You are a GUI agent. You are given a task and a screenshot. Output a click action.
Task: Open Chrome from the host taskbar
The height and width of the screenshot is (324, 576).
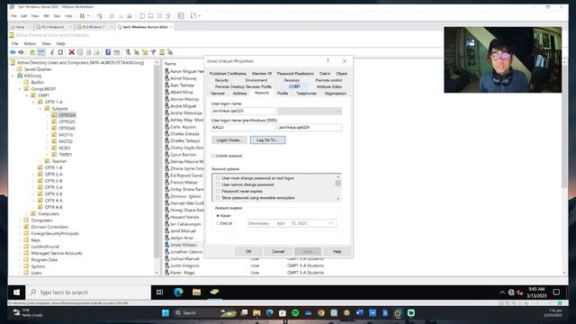[321, 313]
